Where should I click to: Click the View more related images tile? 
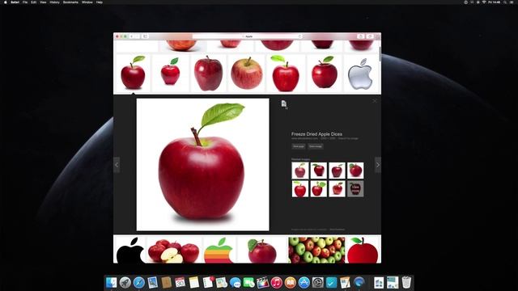355,188
